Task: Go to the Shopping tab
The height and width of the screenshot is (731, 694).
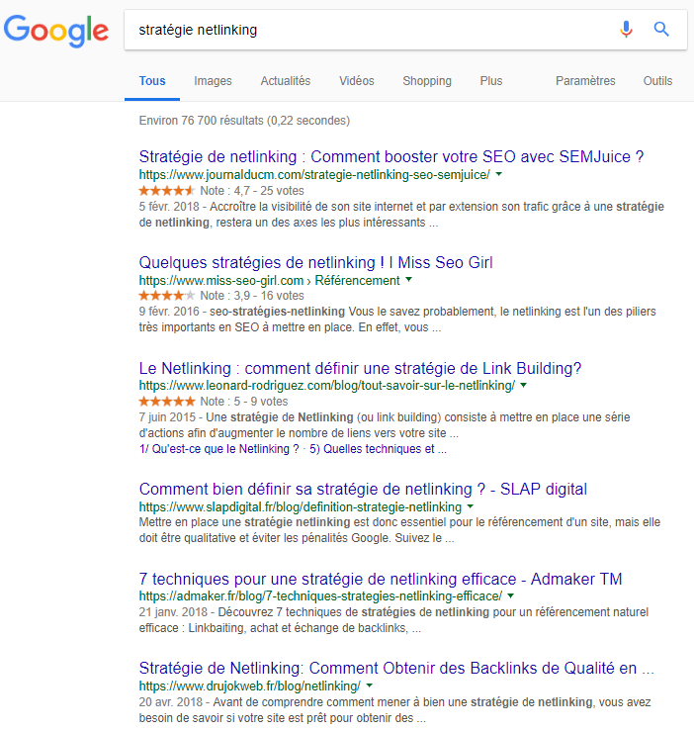Action: [x=427, y=81]
